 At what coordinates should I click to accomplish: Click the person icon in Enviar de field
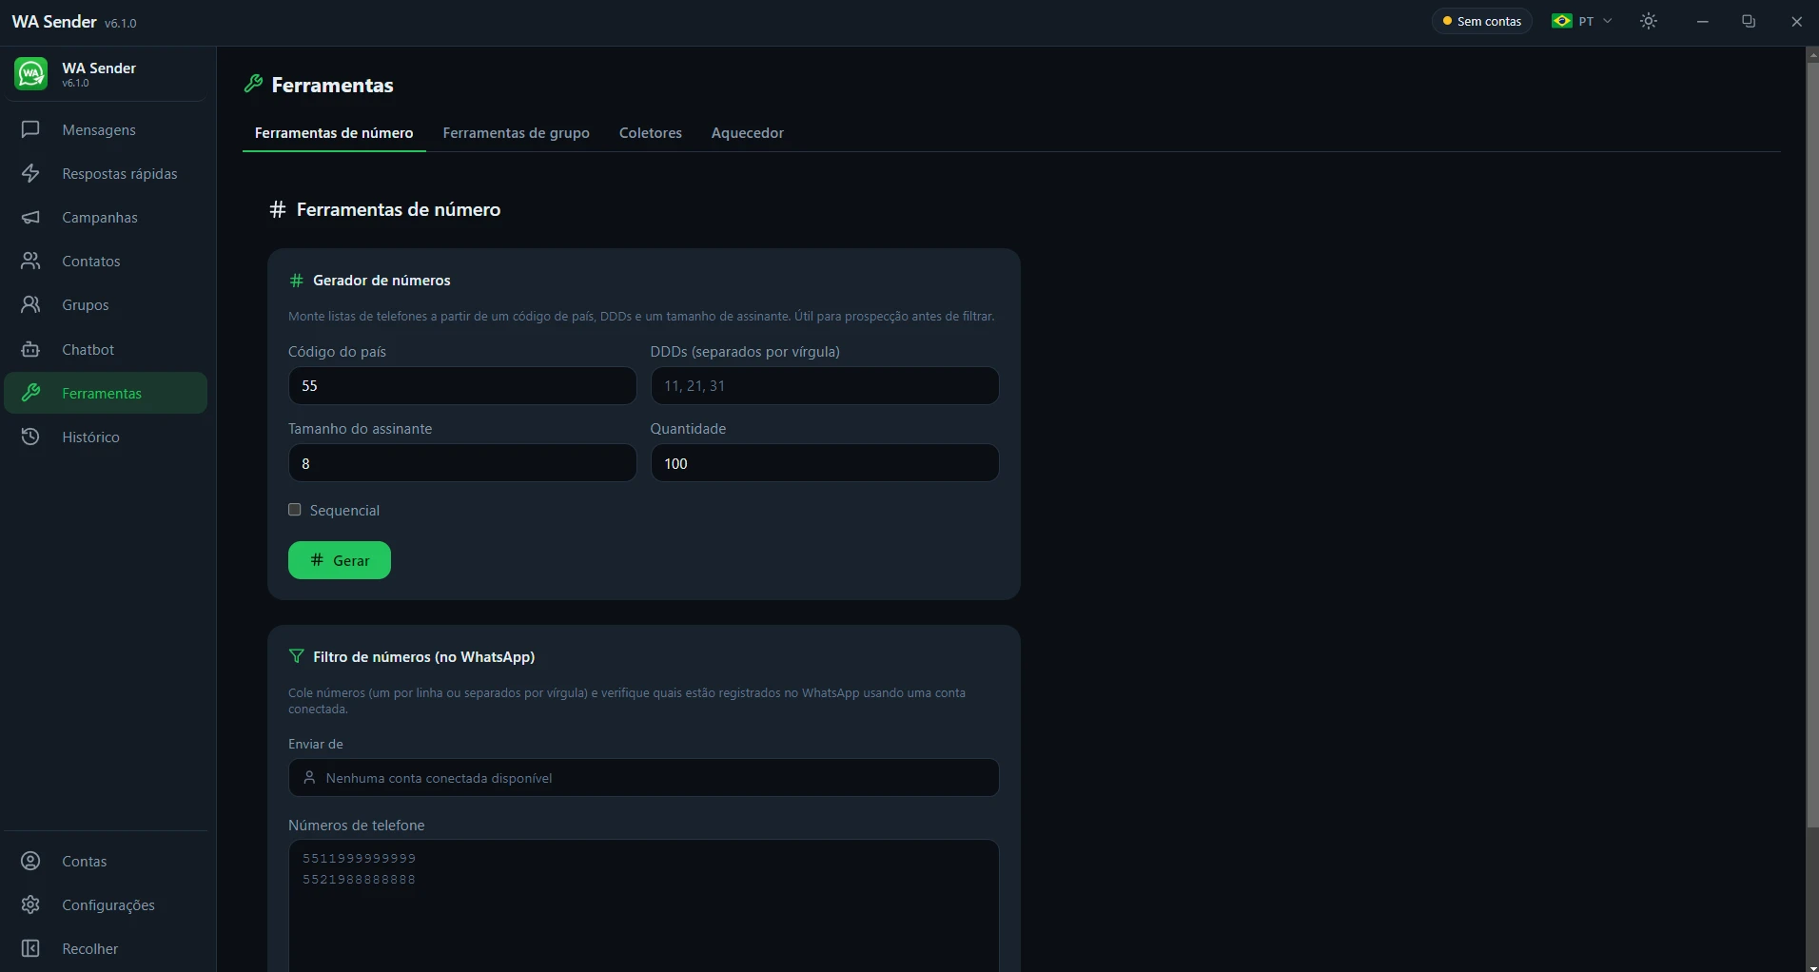(x=309, y=778)
